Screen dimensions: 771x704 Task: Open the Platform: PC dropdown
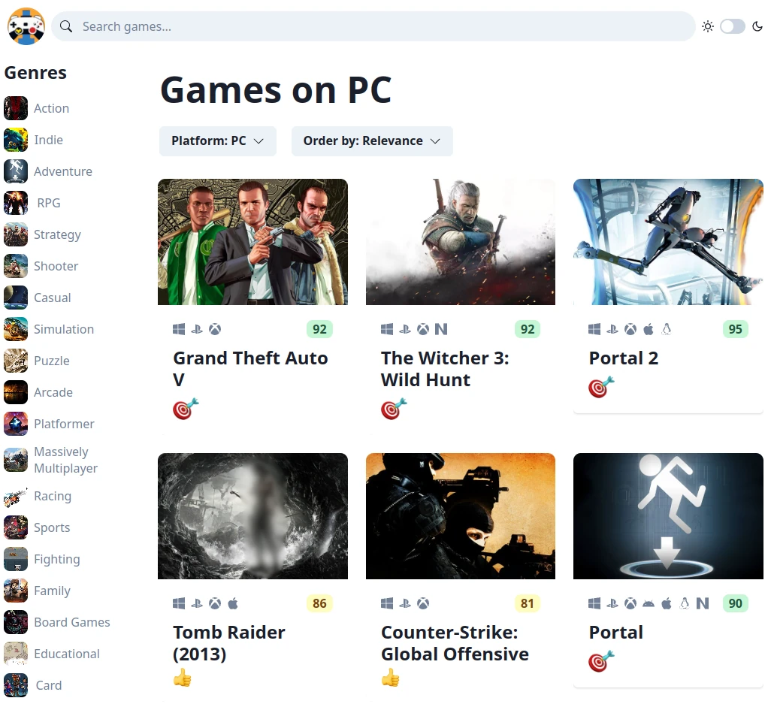pyautogui.click(x=217, y=141)
